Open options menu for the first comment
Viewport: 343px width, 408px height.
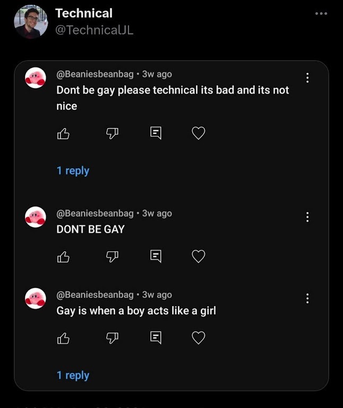[x=307, y=78]
